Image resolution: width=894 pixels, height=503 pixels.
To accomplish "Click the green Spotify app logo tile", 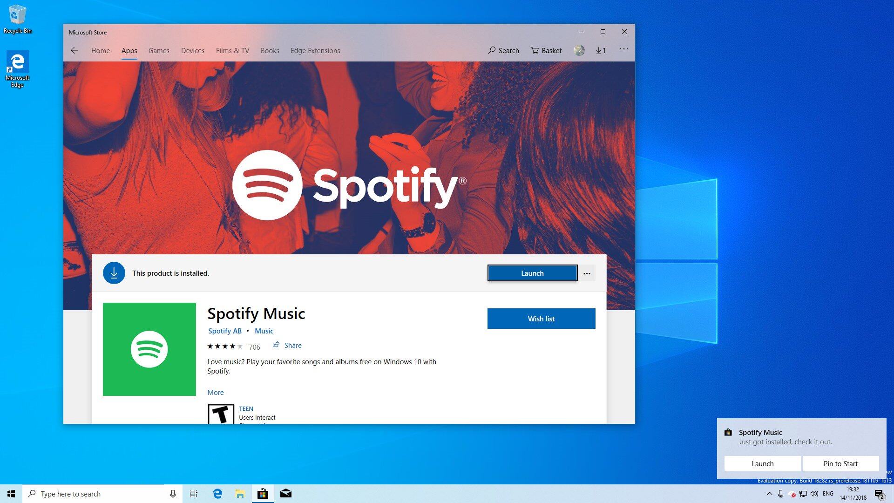I will 149,349.
